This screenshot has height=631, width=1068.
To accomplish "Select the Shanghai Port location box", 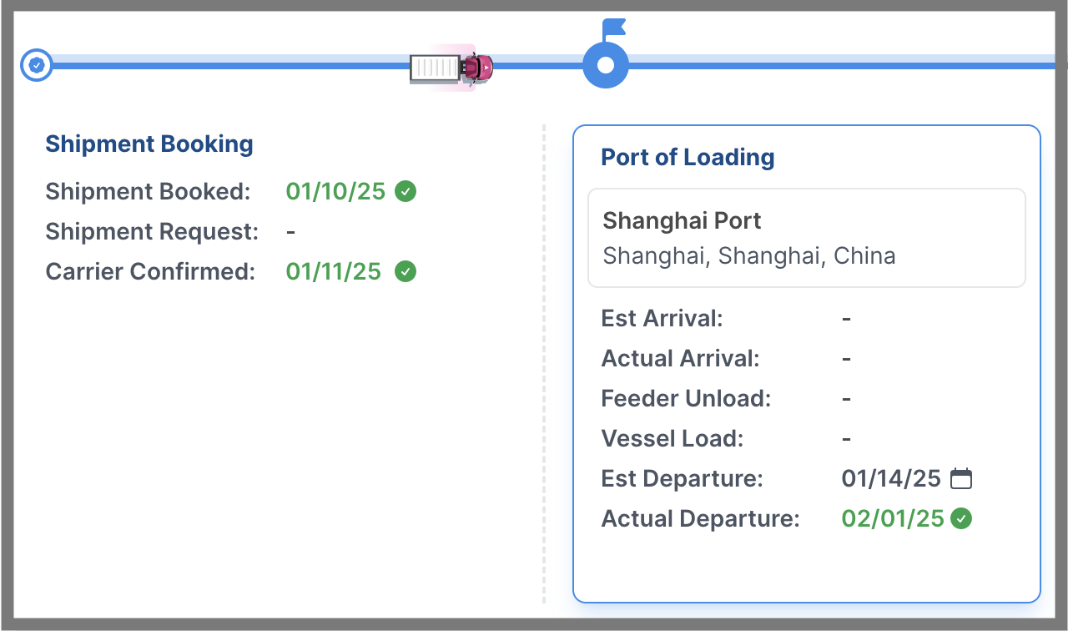I will [807, 238].
